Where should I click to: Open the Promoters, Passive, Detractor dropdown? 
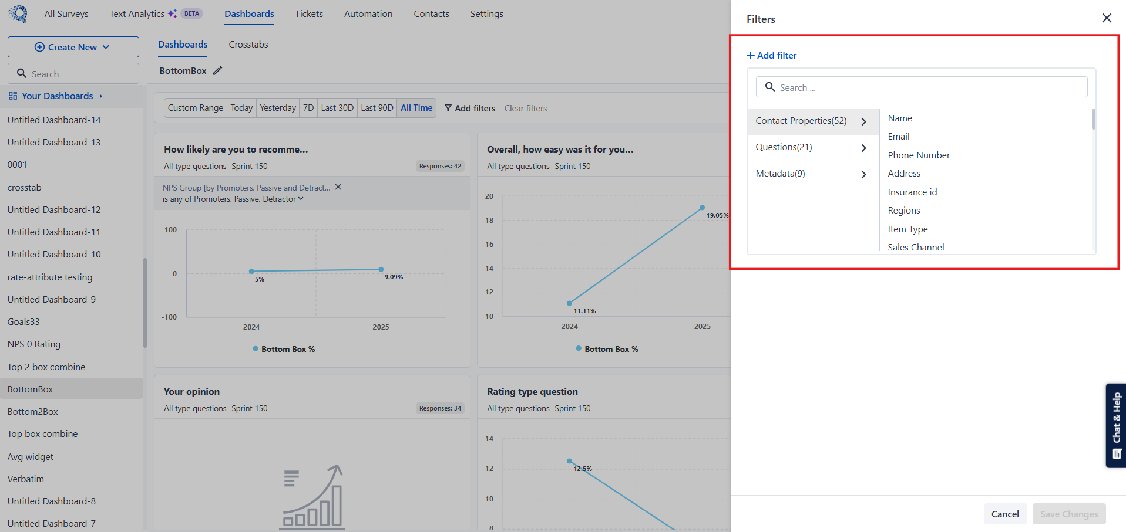pos(301,199)
